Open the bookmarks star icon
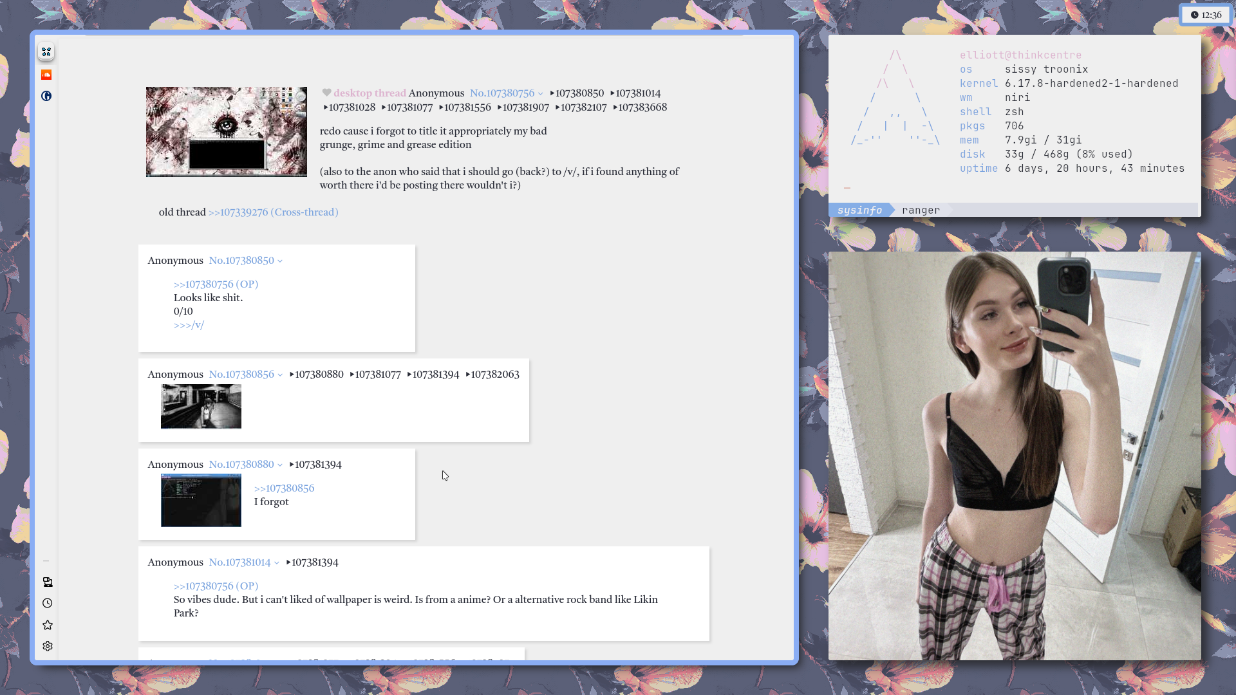 coord(48,625)
